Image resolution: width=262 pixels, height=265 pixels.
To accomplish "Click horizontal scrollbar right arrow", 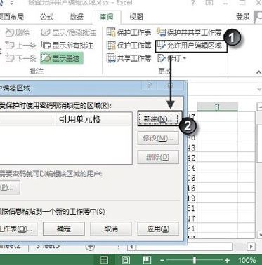I will pyautogui.click(x=251, y=247).
